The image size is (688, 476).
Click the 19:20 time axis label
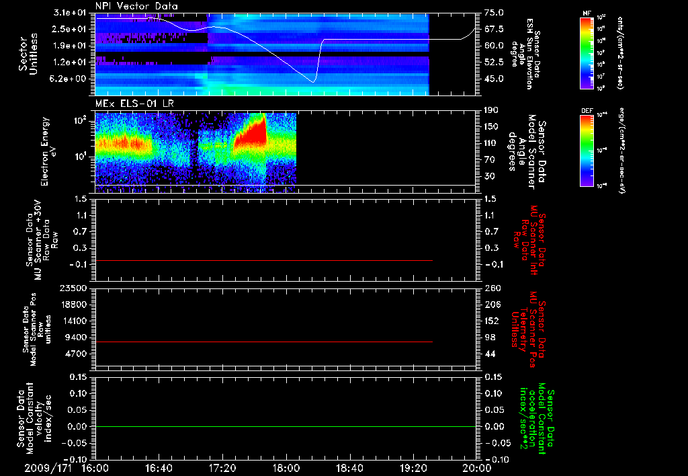click(413, 468)
